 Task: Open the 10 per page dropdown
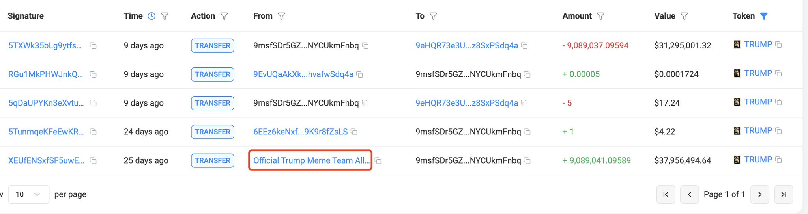coord(28,194)
